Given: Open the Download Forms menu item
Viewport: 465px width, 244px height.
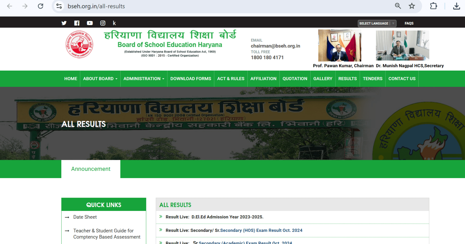Looking at the screenshot, I should [x=190, y=79].
